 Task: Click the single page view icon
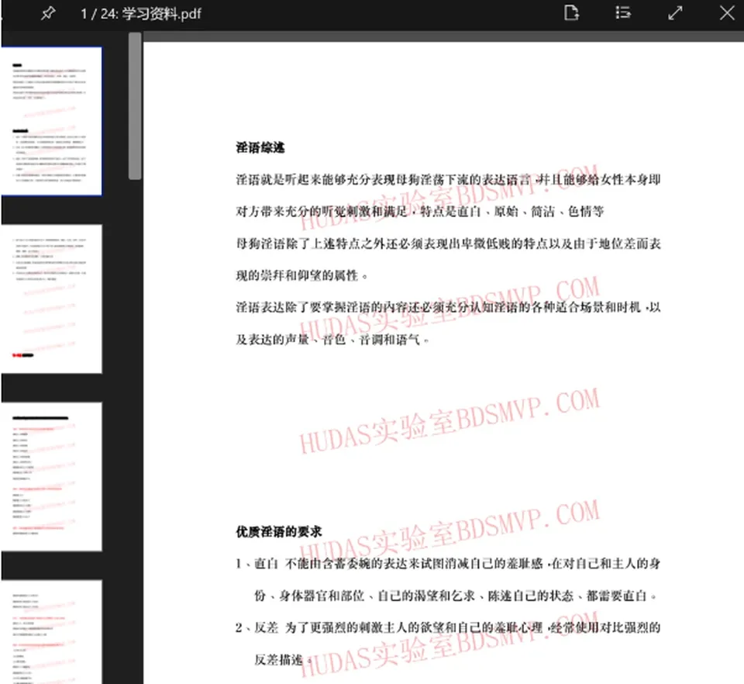pyautogui.click(x=571, y=13)
